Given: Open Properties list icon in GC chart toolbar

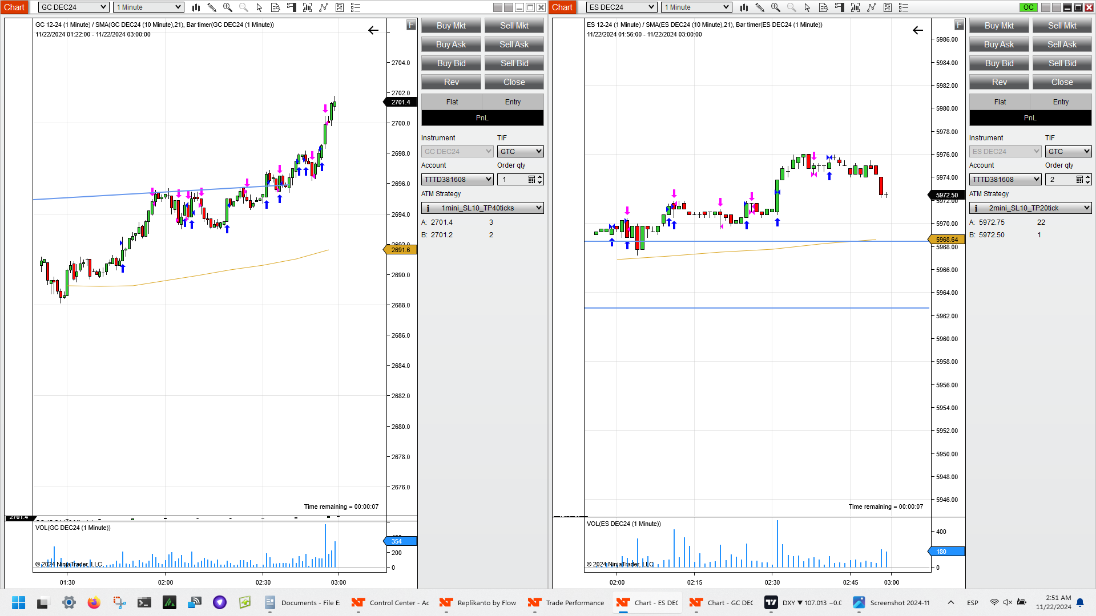Looking at the screenshot, I should point(355,7).
